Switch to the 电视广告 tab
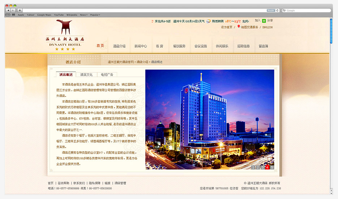Image resolution: width=338 pixels, height=199 pixels. (107, 75)
